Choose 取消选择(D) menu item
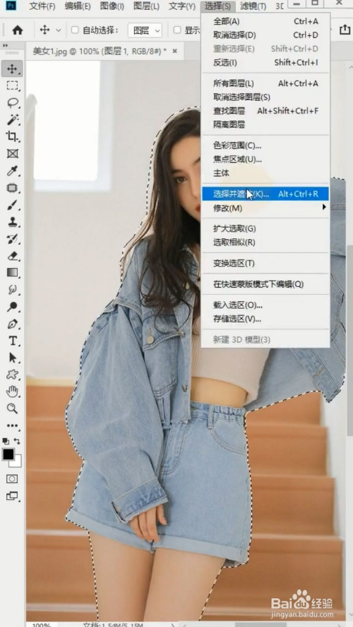 (265, 35)
